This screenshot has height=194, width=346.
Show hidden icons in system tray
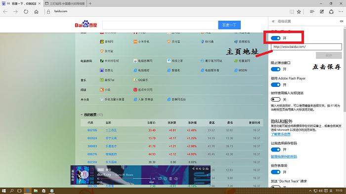(x=310, y=191)
